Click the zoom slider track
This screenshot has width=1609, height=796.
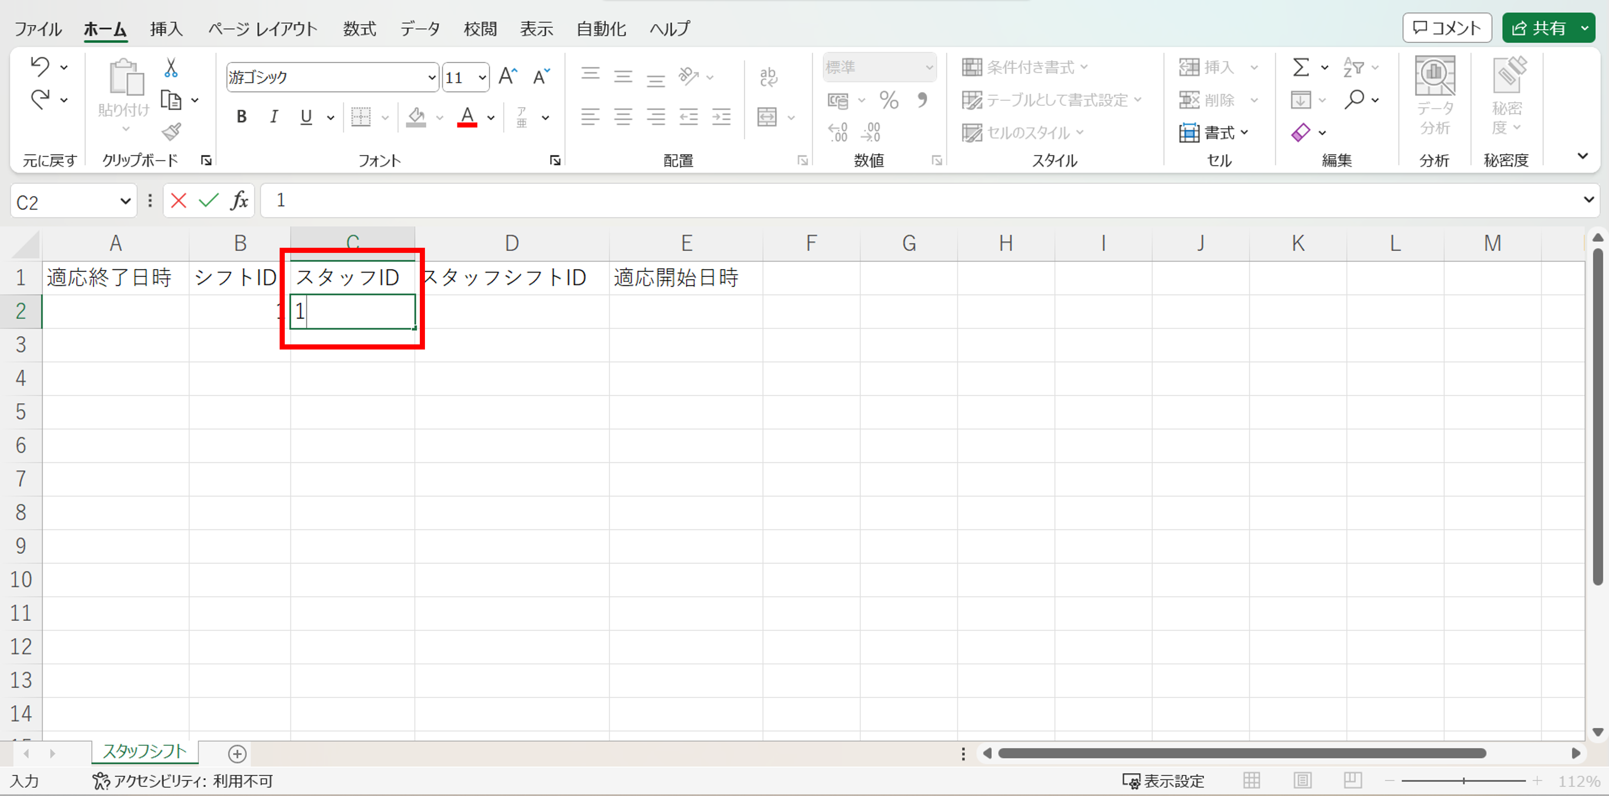click(x=1463, y=781)
